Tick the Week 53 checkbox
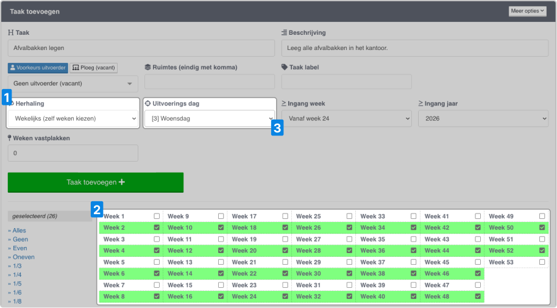Image resolution: width=557 pixels, height=308 pixels. [x=542, y=262]
